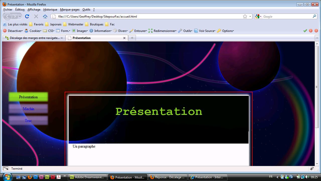321x181 pixels.
Task: Open the Redimensionner toolbar menu
Action: click(162, 31)
